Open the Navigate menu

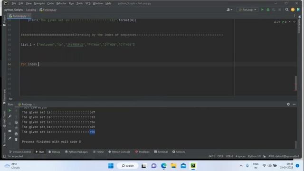pos(39,3)
